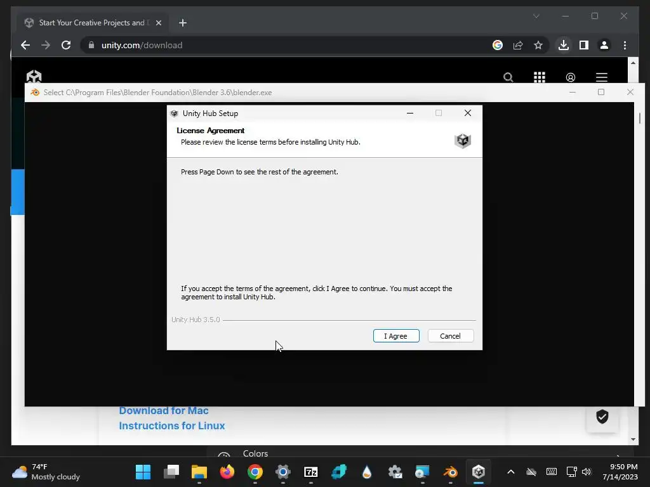Reload the unity.com page
This screenshot has height=487, width=650.
click(x=66, y=45)
